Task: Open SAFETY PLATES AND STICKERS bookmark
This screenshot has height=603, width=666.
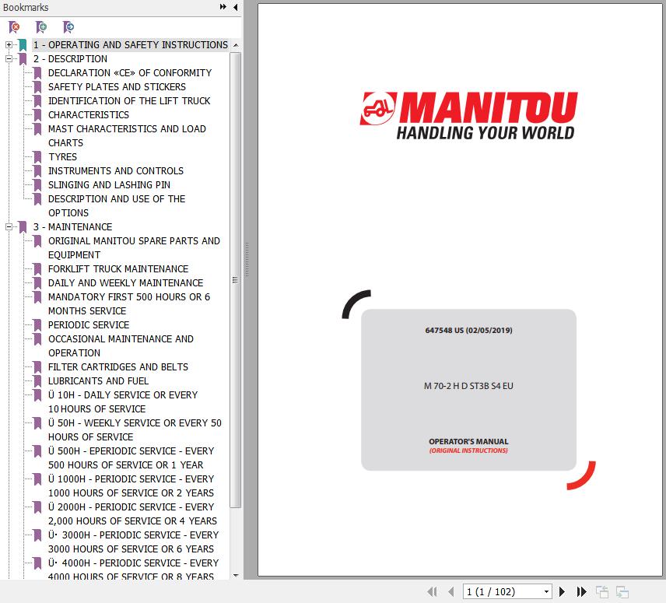Action: 117,86
